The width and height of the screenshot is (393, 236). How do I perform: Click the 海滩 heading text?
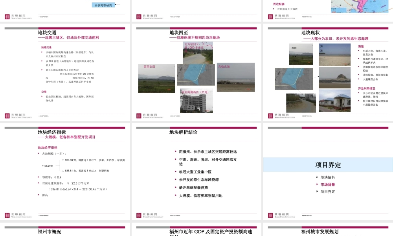pos(361,47)
